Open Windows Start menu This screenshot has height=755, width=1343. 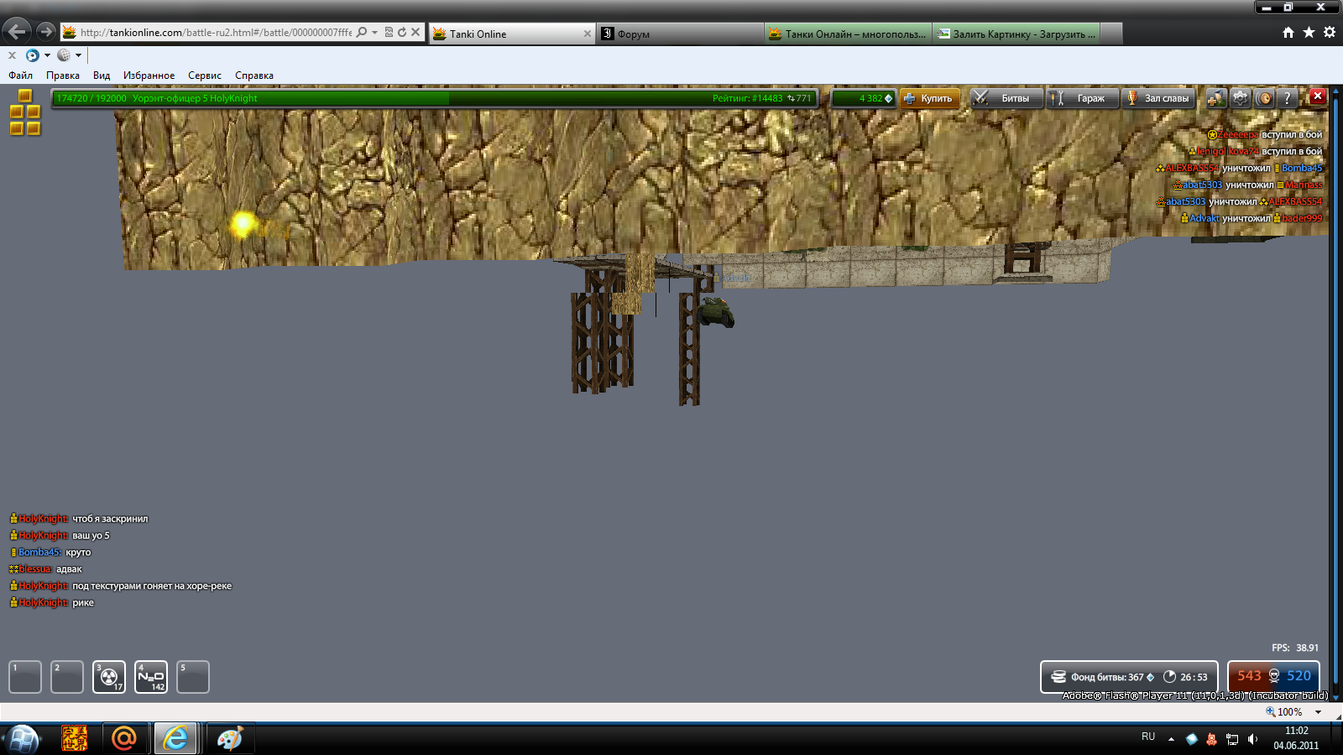(x=23, y=739)
